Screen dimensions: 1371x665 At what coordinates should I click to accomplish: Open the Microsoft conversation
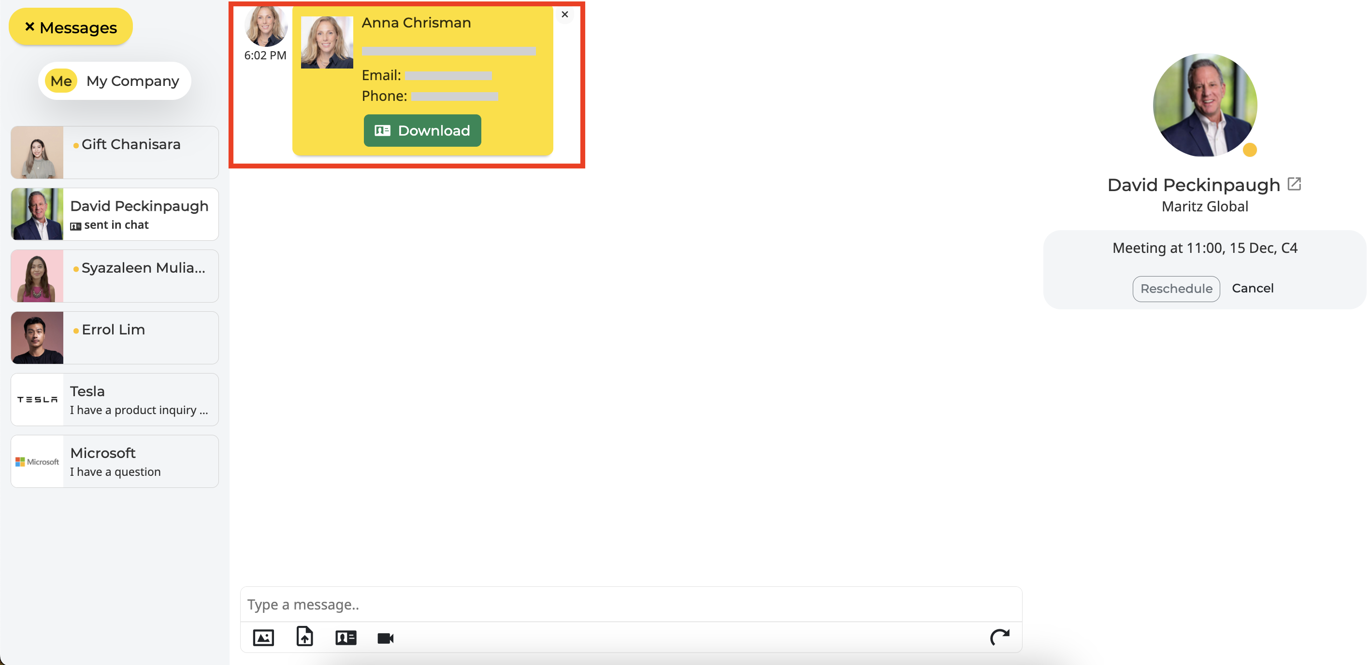point(115,461)
